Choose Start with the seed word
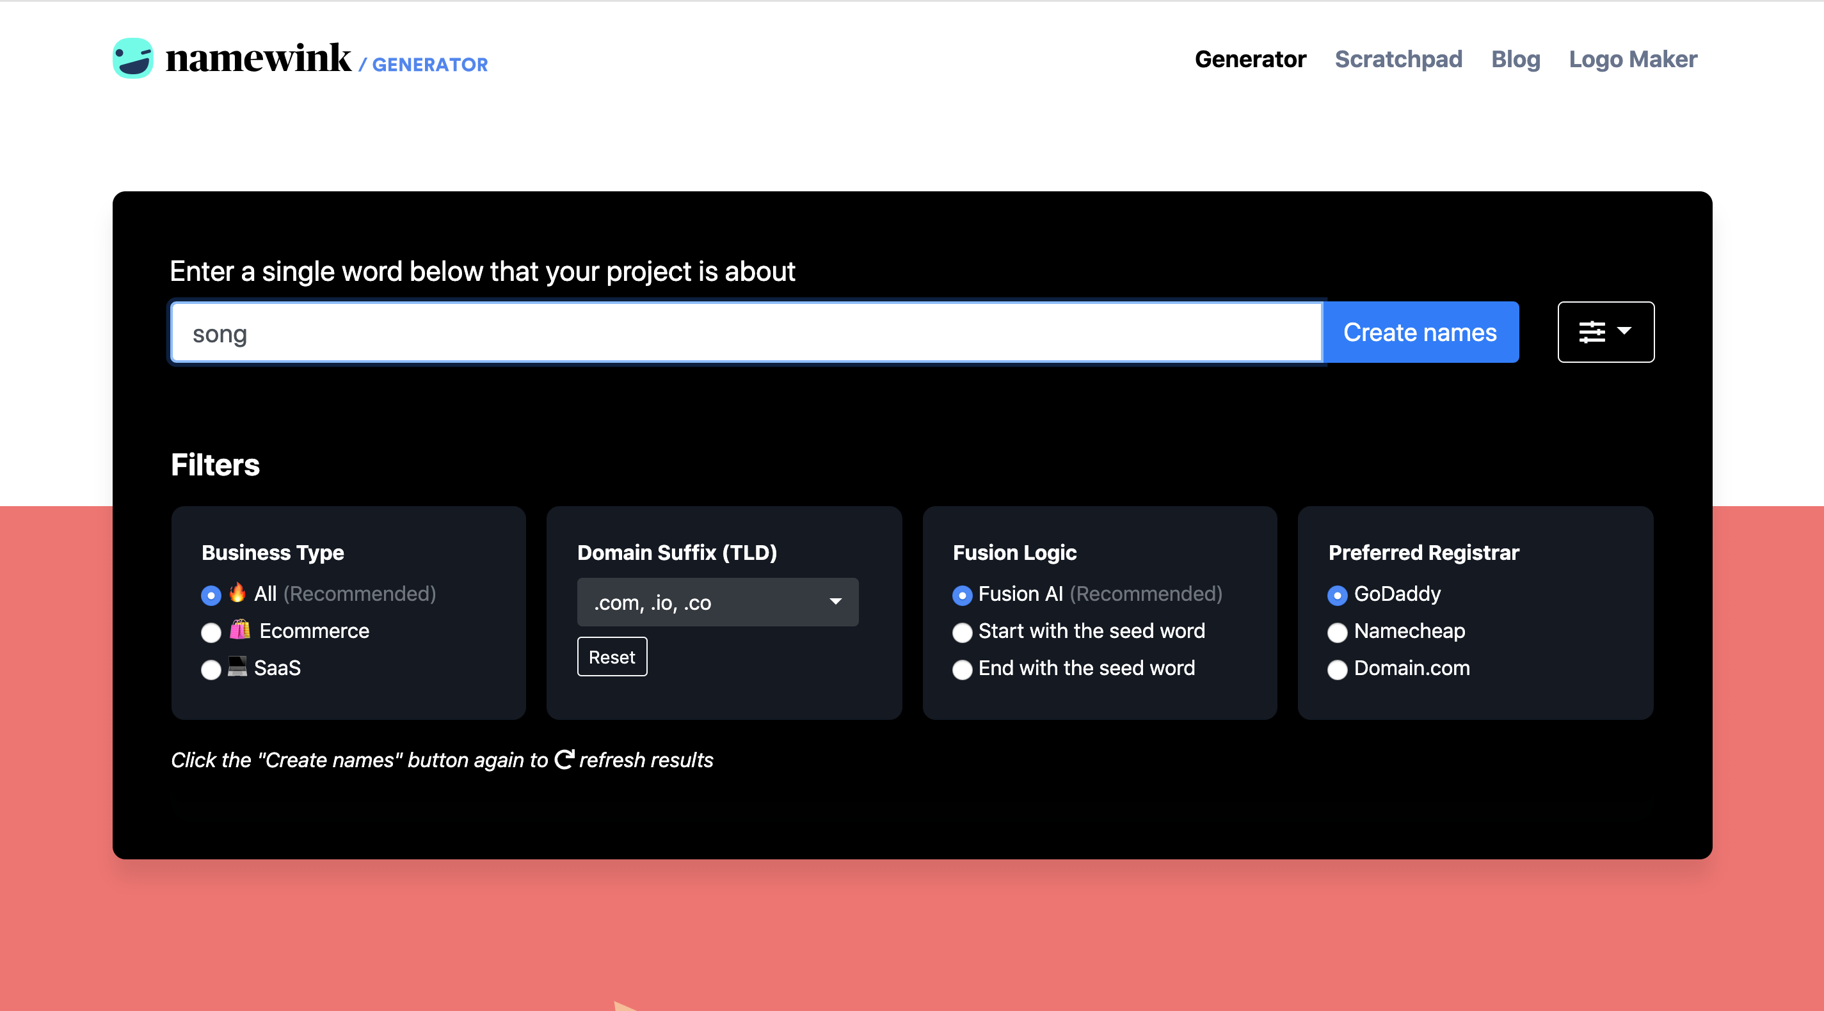1824x1011 pixels. [961, 632]
